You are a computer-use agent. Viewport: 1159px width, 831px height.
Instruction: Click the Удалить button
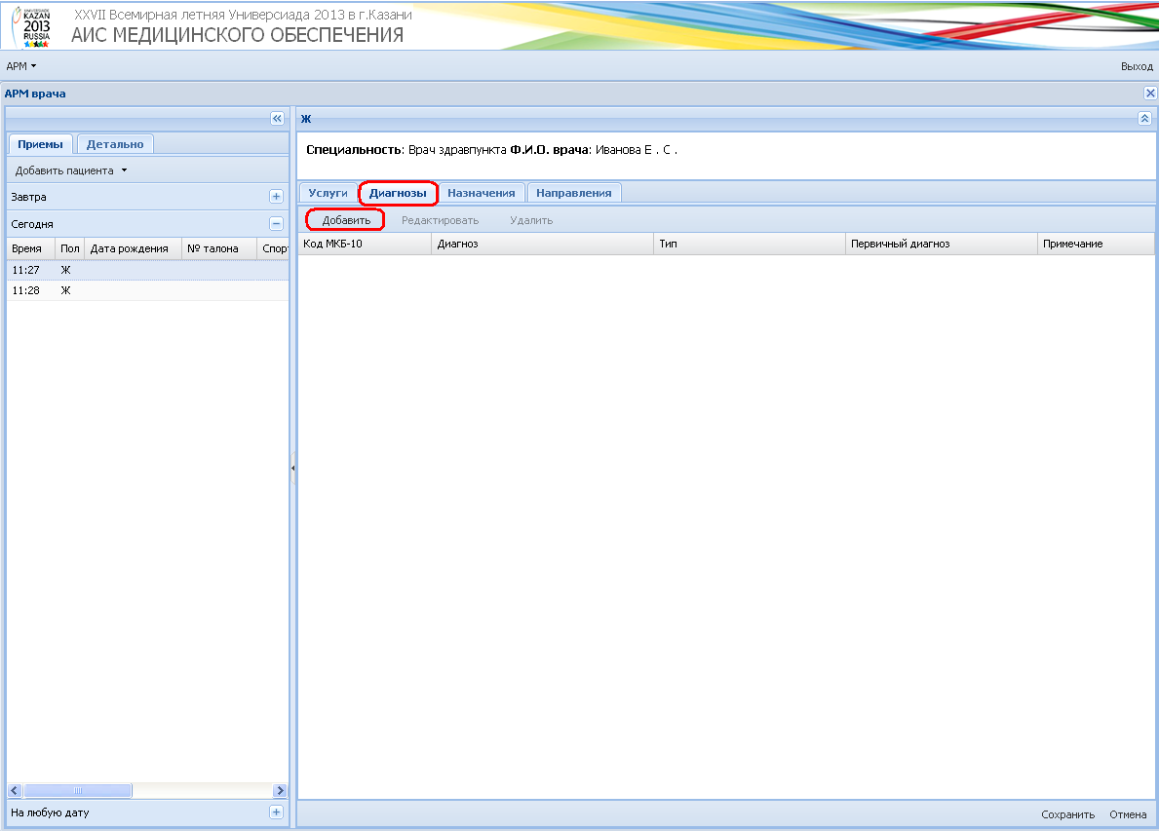point(531,220)
